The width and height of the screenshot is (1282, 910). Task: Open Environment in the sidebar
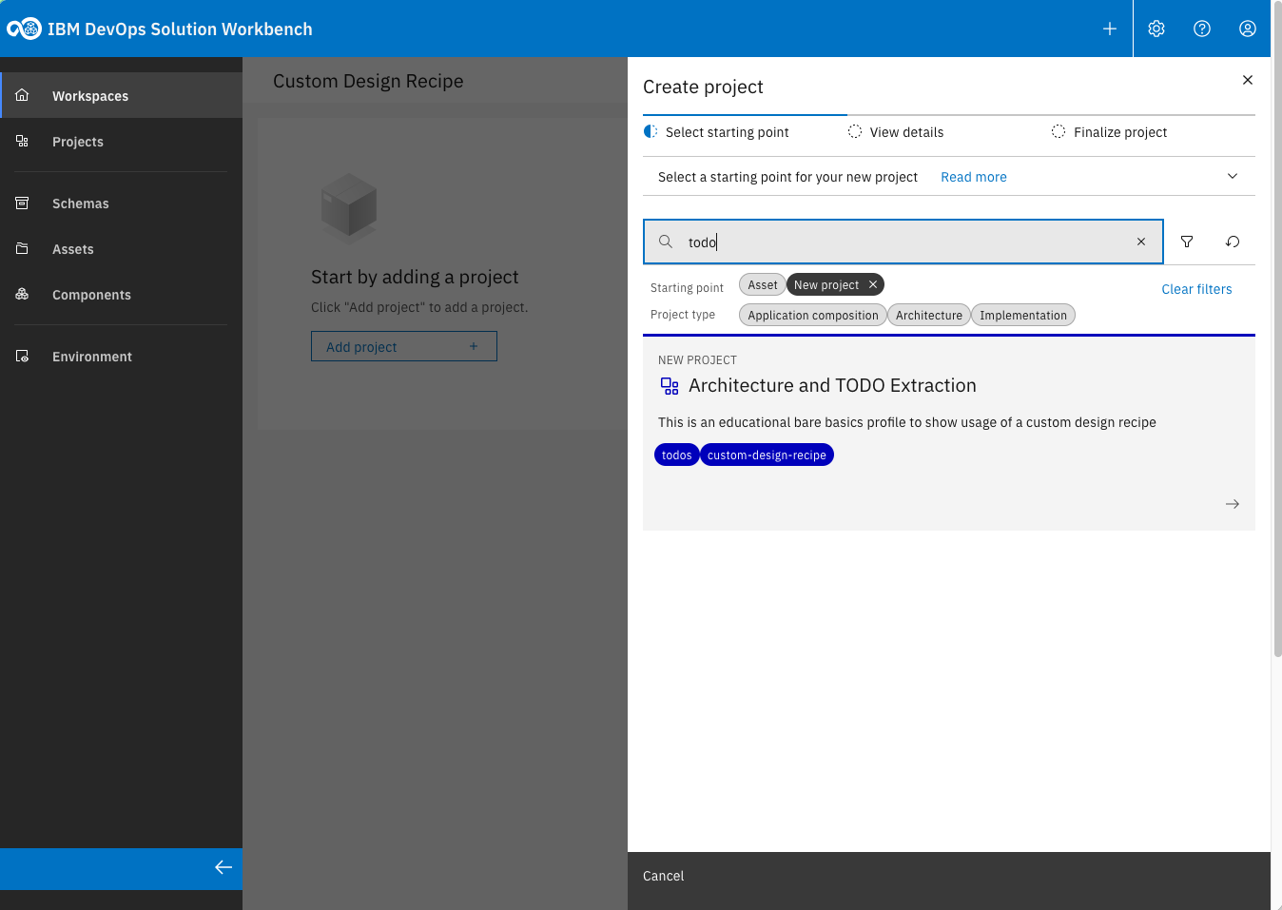122,356
